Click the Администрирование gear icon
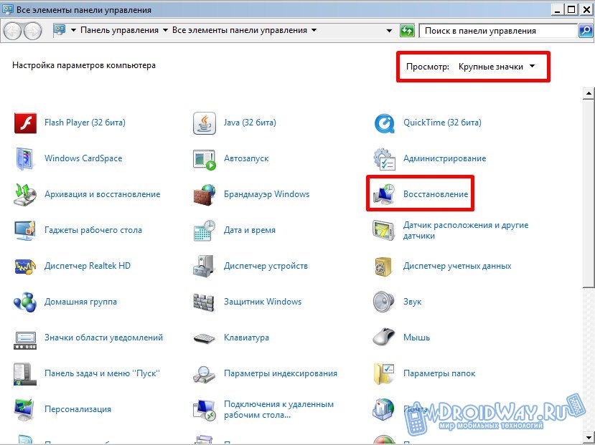This screenshot has width=595, height=445. tap(384, 158)
